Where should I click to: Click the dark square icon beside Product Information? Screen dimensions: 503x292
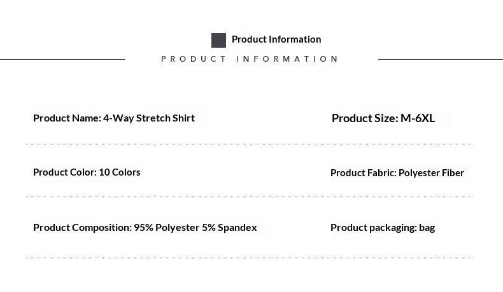pos(218,40)
